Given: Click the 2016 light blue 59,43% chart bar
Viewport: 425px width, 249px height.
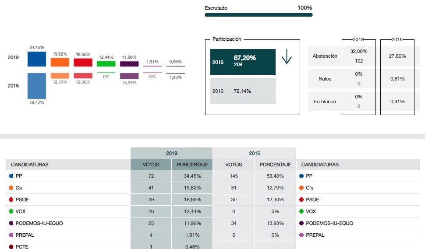Looking at the screenshot, I should click(x=37, y=86).
